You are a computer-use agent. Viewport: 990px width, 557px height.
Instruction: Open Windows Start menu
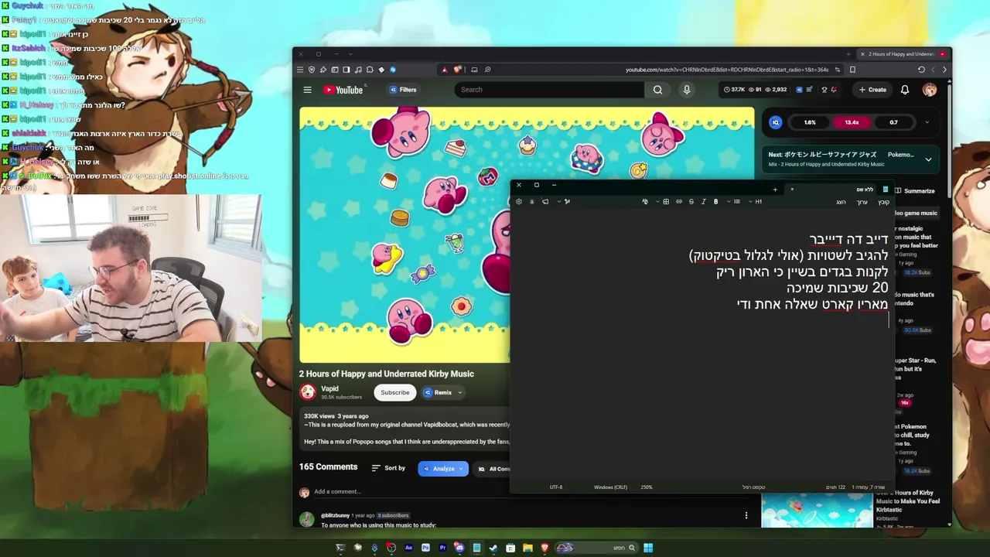coord(648,548)
